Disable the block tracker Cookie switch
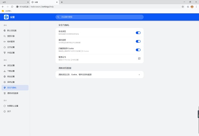199x136 pixels. point(138,50)
